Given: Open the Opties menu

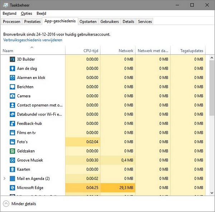Looking at the screenshot, I should pos(27,14).
